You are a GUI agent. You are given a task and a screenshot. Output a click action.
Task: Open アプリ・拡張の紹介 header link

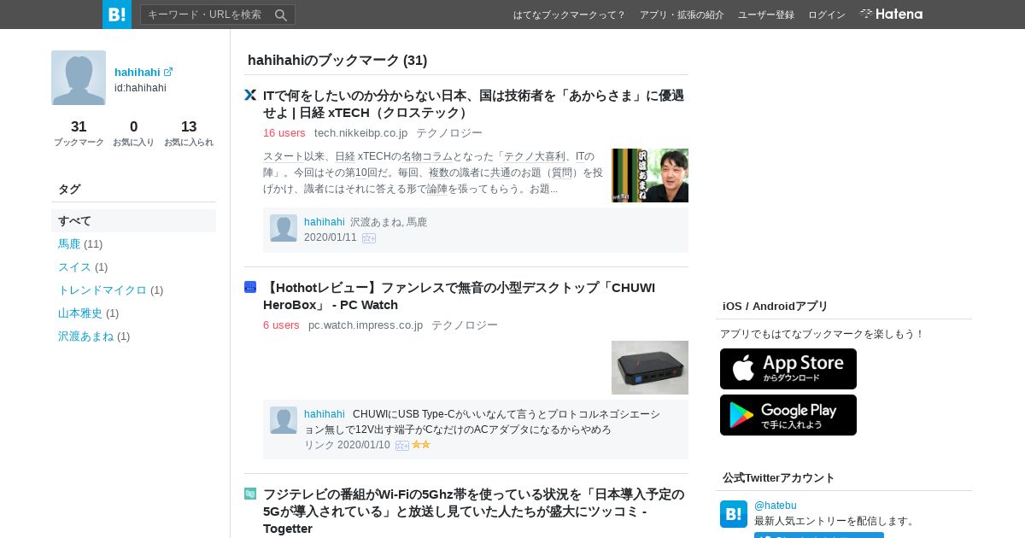[682, 15]
